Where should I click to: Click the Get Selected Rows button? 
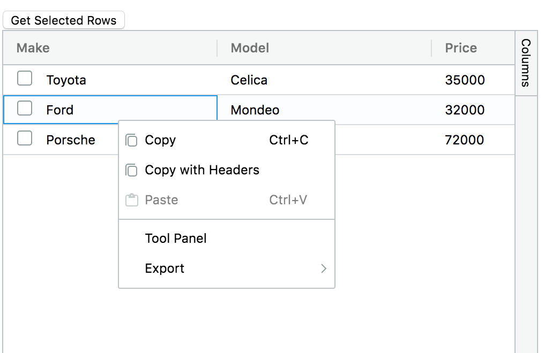64,20
